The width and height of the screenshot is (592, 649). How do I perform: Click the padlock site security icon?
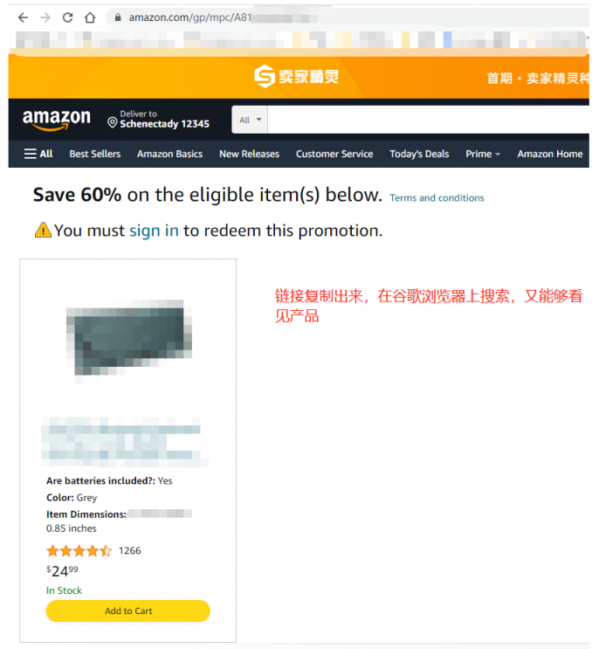tap(118, 17)
